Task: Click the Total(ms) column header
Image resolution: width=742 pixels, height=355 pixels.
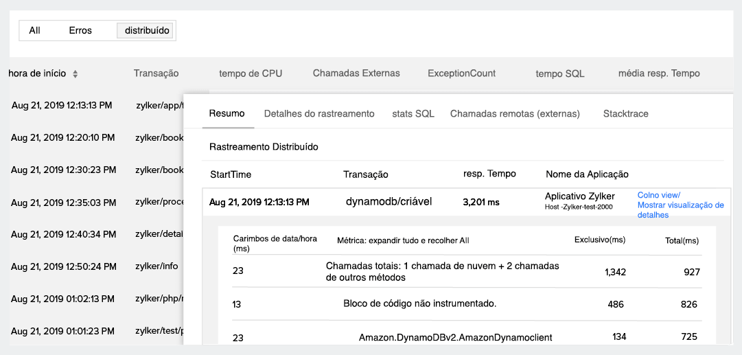Action: [x=682, y=240]
